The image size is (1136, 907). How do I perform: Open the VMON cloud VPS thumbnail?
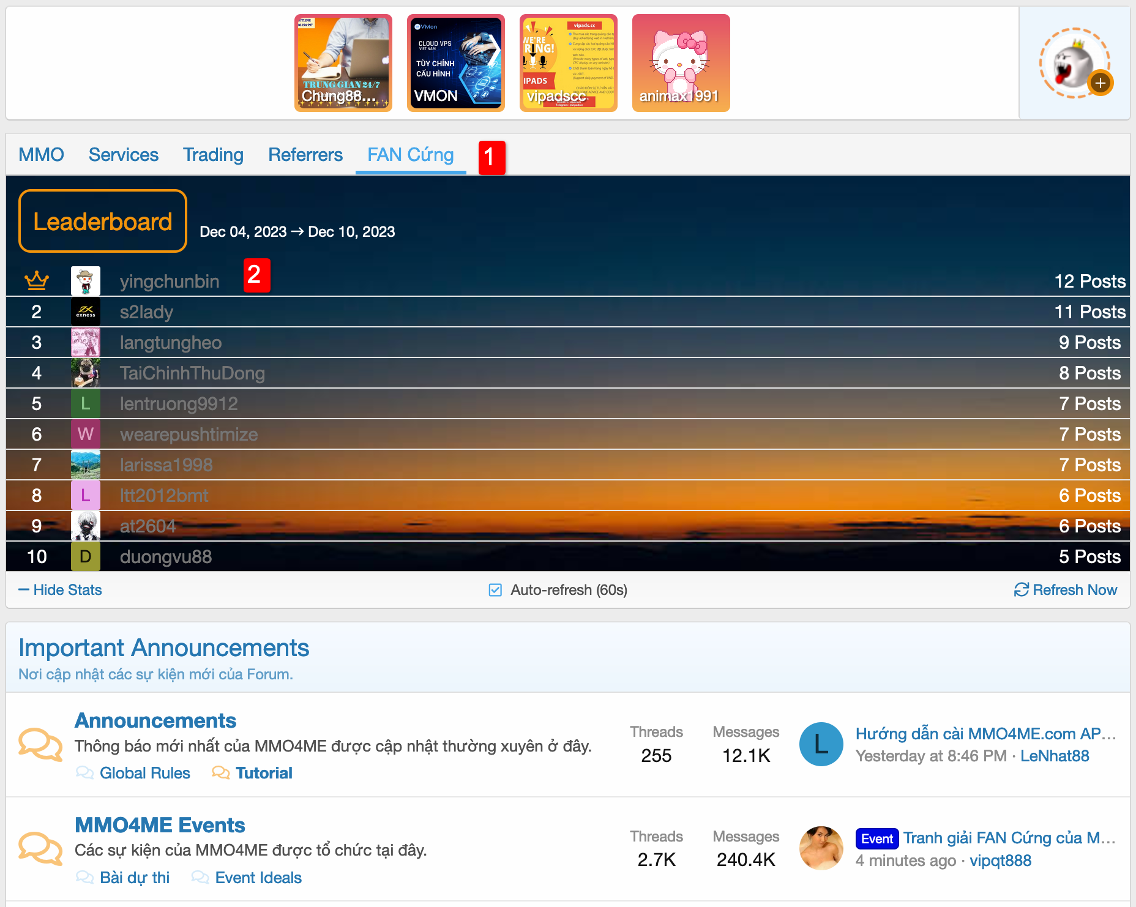coord(456,63)
